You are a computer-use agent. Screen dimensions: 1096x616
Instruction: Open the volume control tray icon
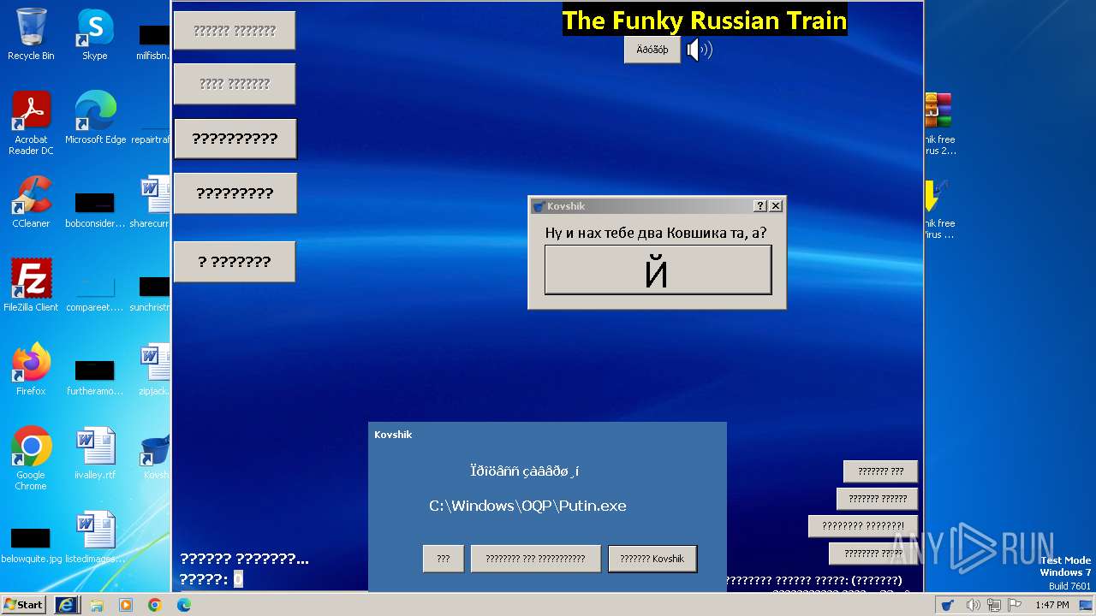[x=973, y=605]
